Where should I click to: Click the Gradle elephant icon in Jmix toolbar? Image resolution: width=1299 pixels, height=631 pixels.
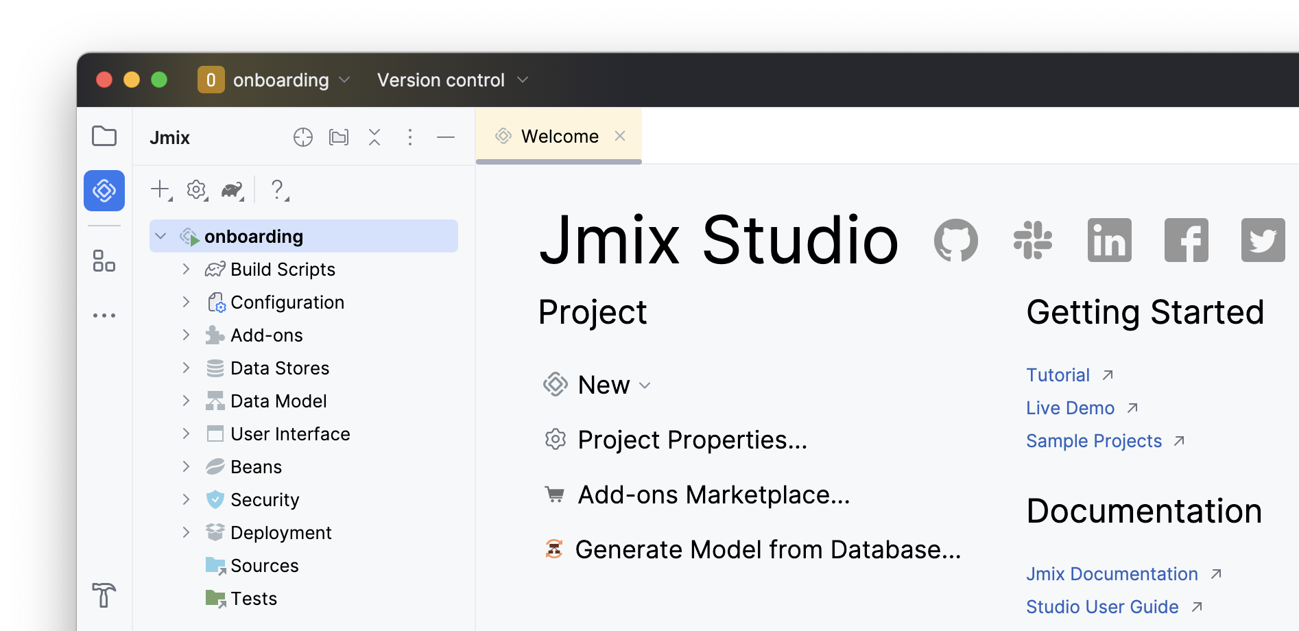[x=233, y=190]
